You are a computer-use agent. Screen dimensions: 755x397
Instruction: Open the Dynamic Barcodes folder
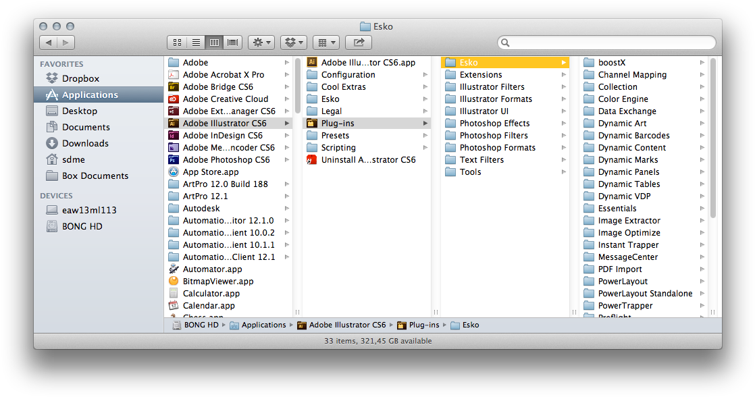click(633, 136)
